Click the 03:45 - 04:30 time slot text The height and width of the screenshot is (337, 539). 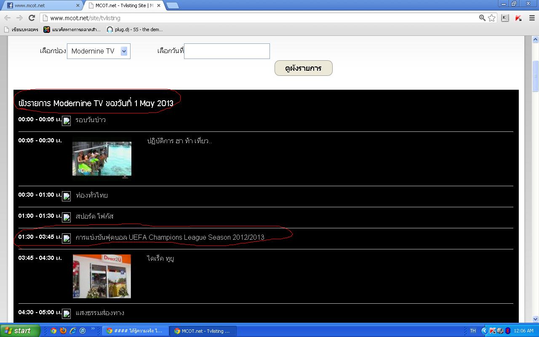pos(40,258)
